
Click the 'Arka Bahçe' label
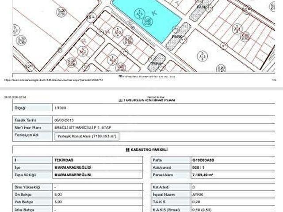pyautogui.click(x=24, y=210)
